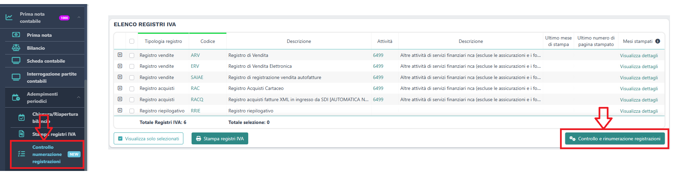Expand the ERV row with plus icon

coord(120,66)
